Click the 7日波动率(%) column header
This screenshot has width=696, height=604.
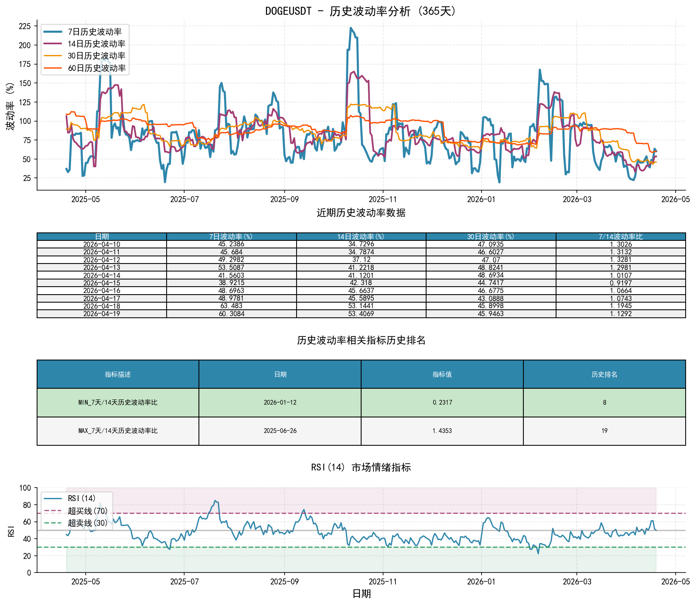coord(232,237)
